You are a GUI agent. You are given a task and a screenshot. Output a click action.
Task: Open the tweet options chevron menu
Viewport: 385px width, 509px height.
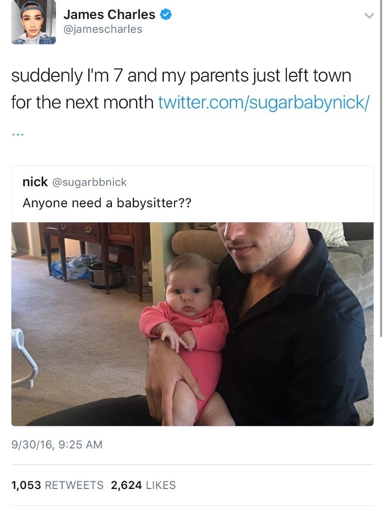pos(369,15)
